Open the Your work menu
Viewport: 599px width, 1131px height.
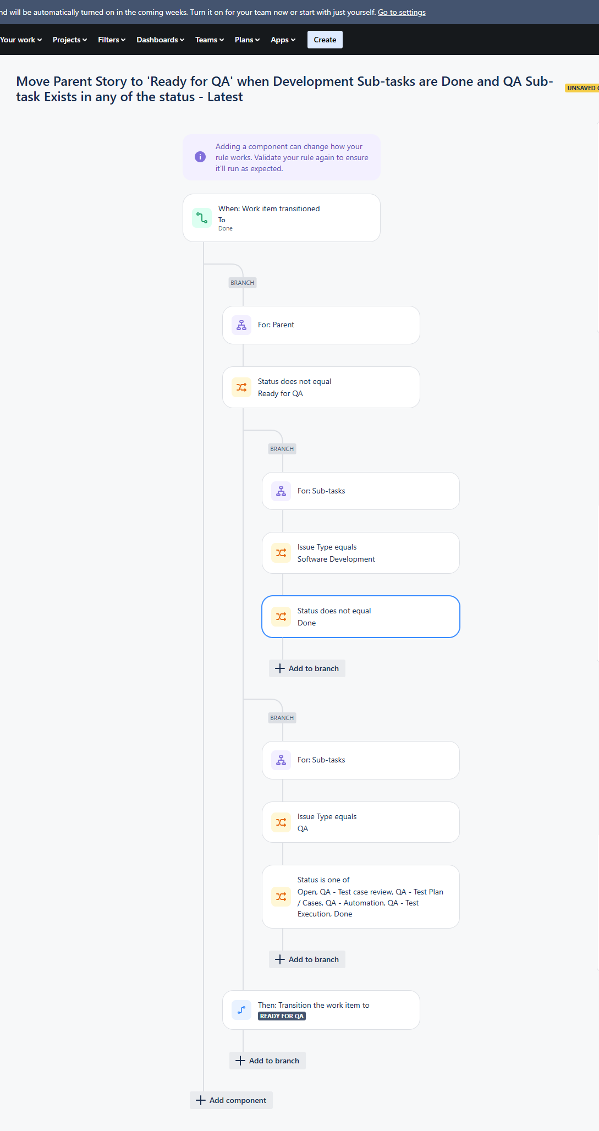coord(20,39)
